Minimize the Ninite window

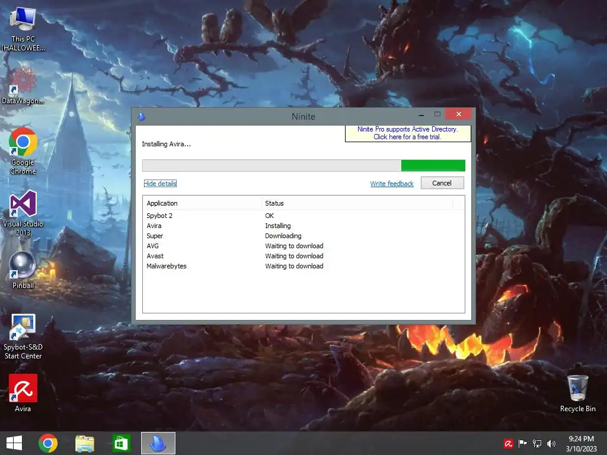coord(421,114)
